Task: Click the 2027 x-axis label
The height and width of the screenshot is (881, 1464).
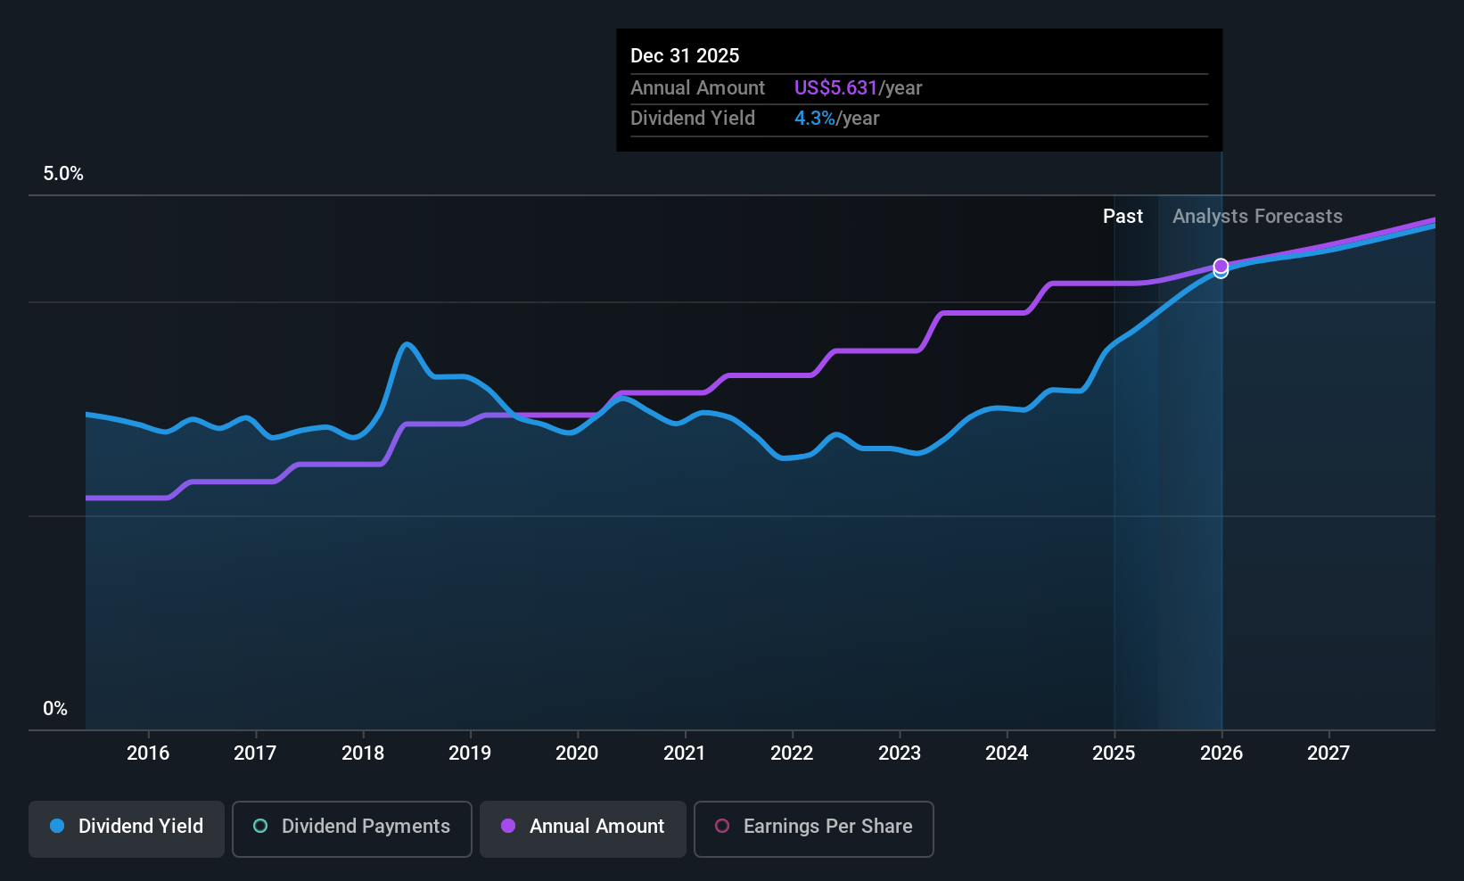Action: [1328, 753]
